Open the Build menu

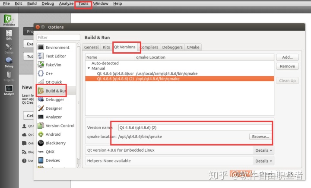pyautogui.click(x=32, y=3)
